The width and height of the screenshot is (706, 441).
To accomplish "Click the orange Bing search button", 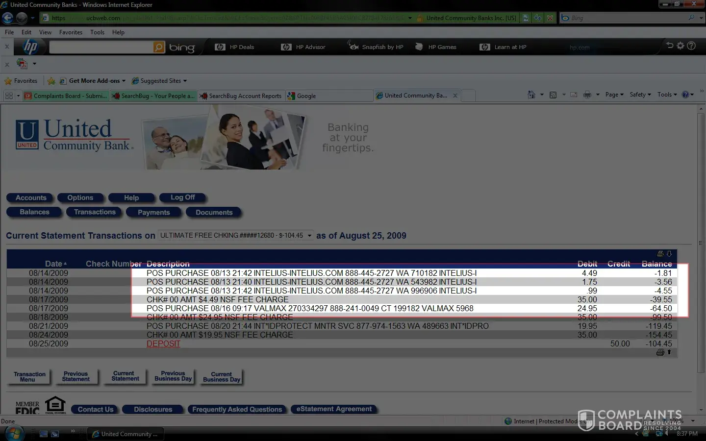I will coord(159,47).
